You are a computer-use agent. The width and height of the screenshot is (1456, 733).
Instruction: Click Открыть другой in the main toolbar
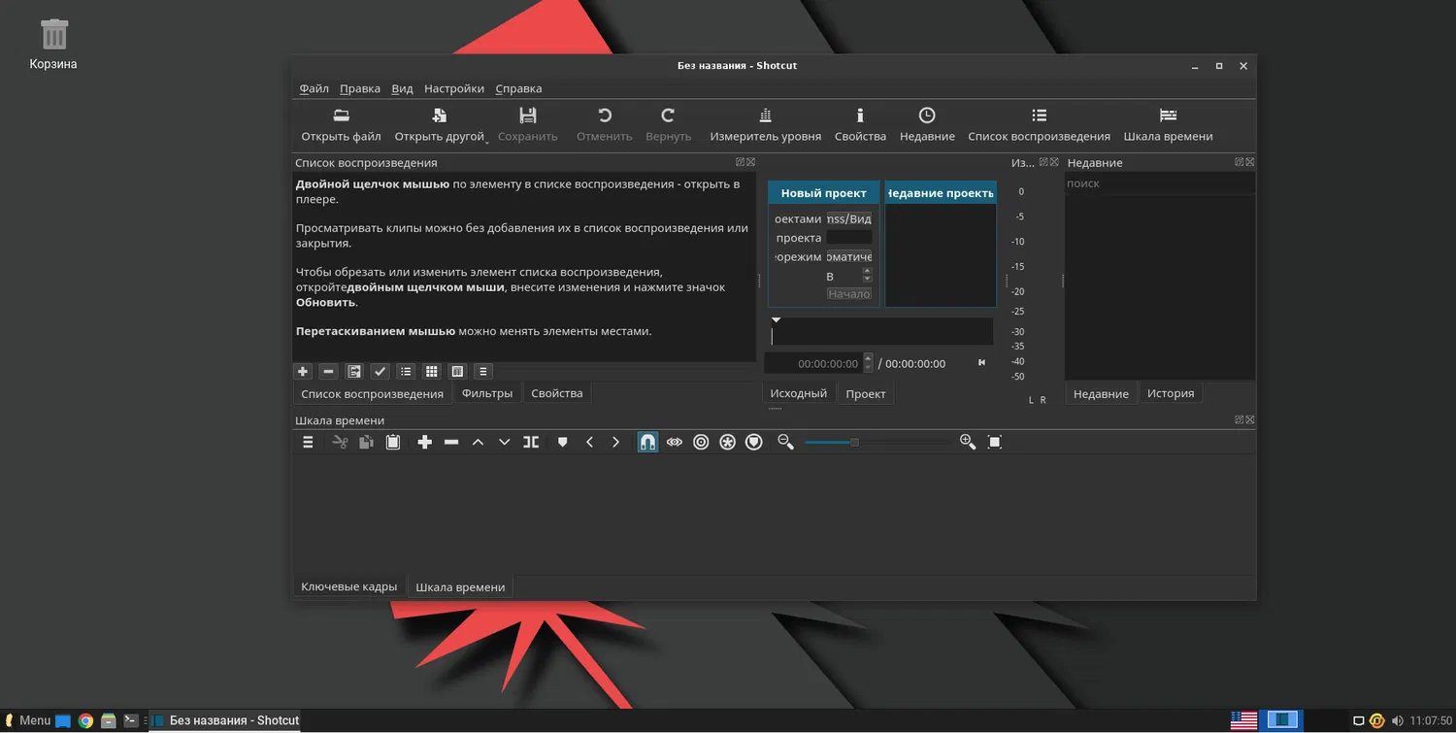tap(440, 125)
